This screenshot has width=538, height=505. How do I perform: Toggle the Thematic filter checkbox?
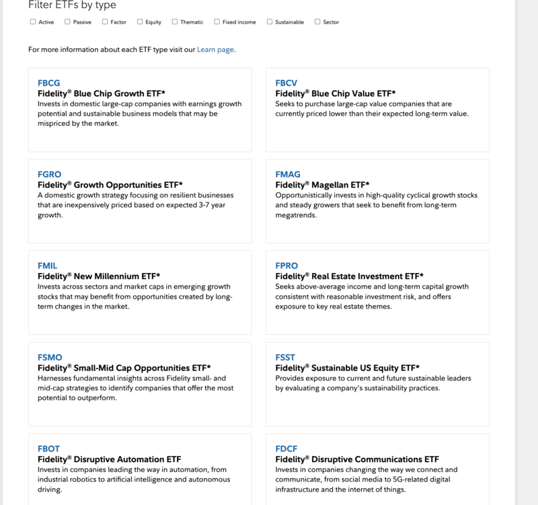tap(175, 22)
